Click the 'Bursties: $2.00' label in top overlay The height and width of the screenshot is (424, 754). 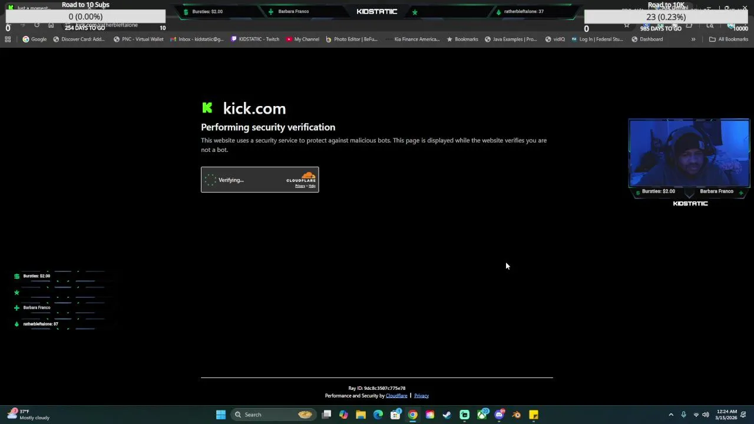(x=207, y=12)
